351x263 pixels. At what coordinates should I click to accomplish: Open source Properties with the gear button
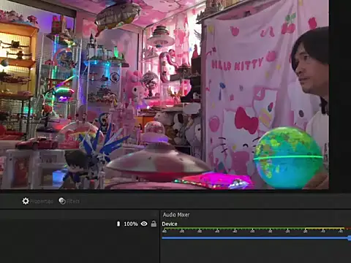pos(37,201)
